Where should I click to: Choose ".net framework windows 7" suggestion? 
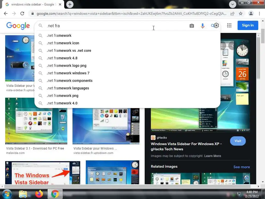[127, 73]
